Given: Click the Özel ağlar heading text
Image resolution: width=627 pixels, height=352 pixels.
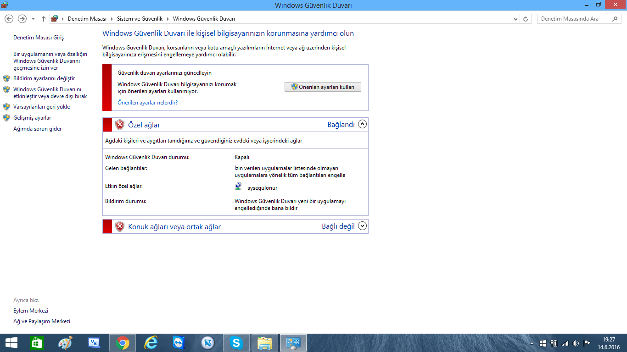Looking at the screenshot, I should tap(144, 125).
